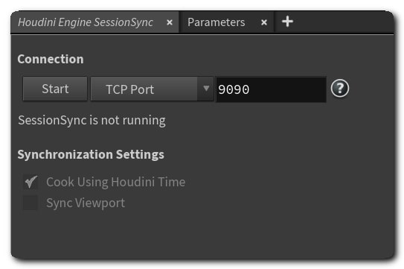Enable the Sync Viewport checkbox
This screenshot has height=269, width=404.
[x=31, y=203]
